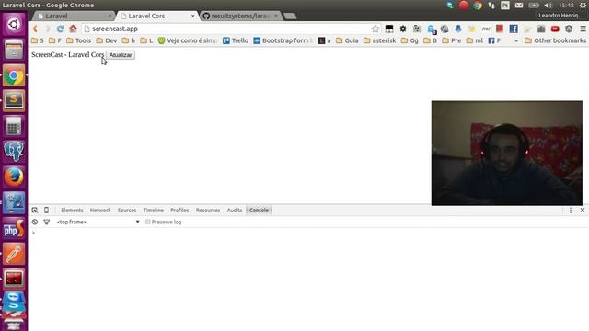Click the console input prompt
Image resolution: width=589 pixels, height=331 pixels.
click(x=308, y=233)
